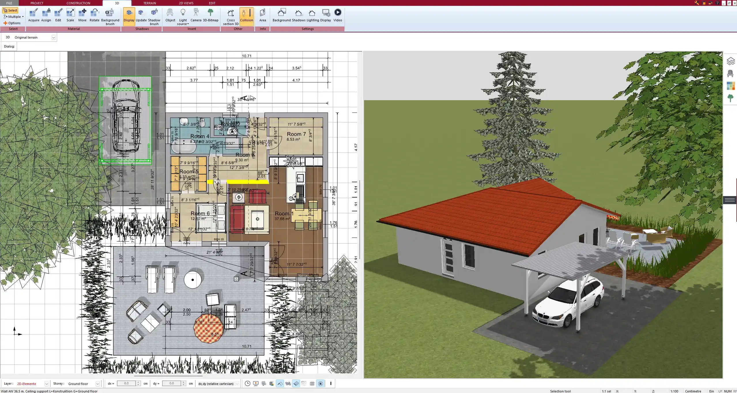Toggle the north arrow N button
This screenshot has height=393, width=737.
coord(320,383)
